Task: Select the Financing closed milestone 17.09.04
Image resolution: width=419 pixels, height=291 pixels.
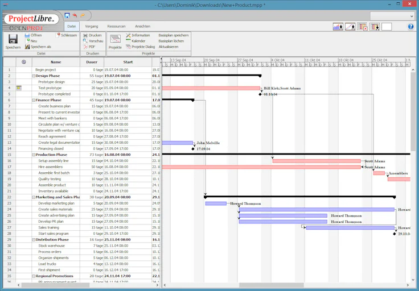Action: [x=193, y=149]
